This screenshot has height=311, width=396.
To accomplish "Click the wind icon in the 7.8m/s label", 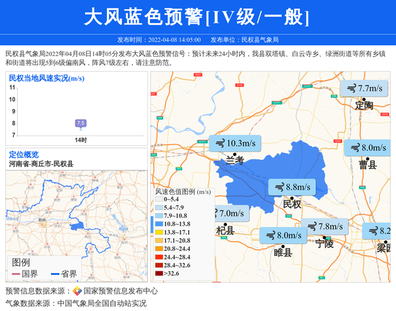I will click(312, 226).
